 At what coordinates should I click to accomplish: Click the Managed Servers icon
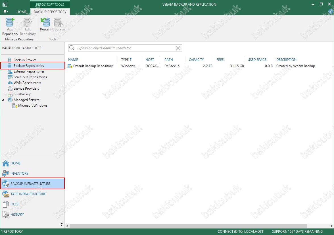coord(10,100)
